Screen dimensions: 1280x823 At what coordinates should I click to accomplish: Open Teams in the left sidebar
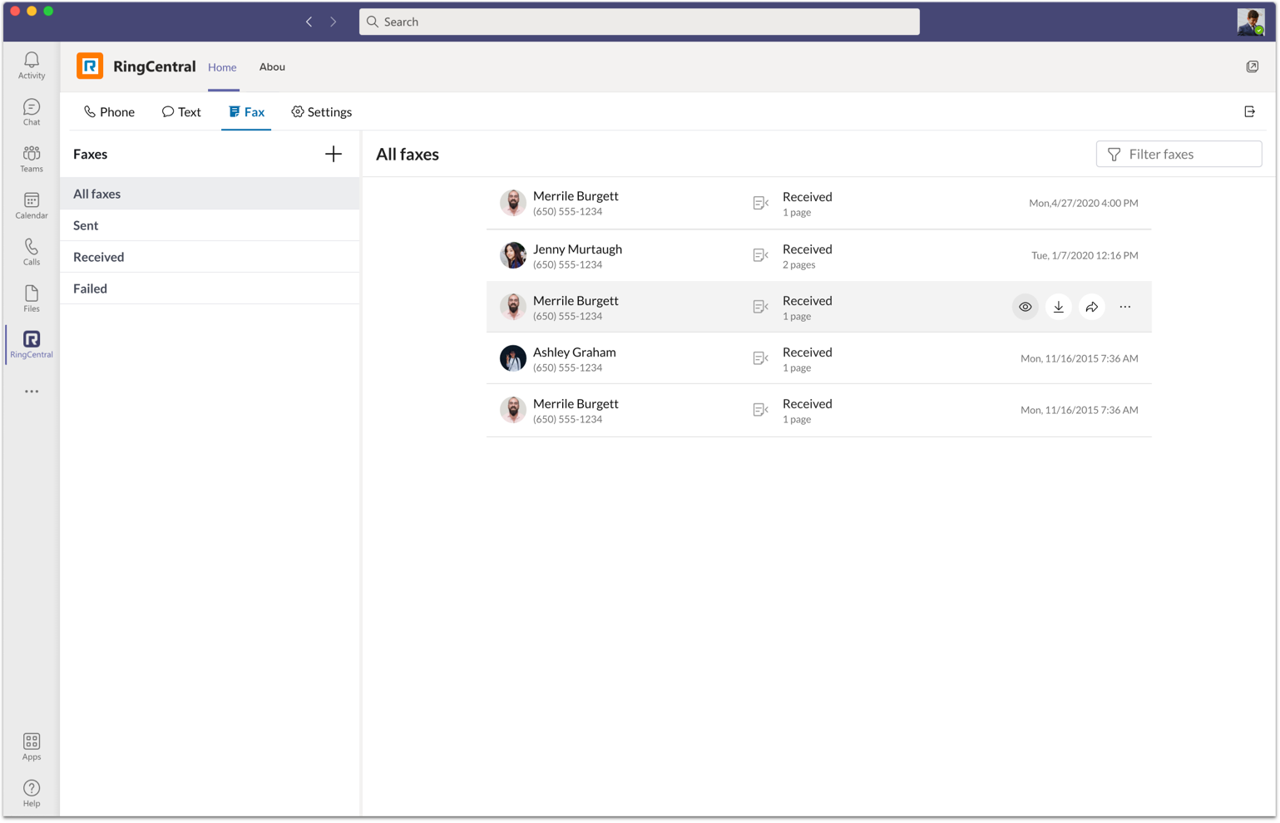point(32,158)
